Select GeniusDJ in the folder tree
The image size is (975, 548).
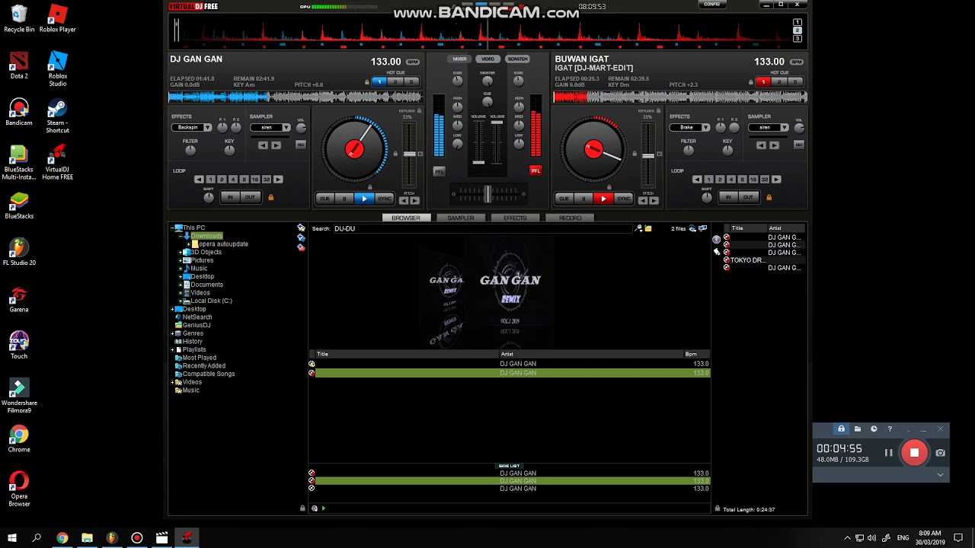click(196, 325)
